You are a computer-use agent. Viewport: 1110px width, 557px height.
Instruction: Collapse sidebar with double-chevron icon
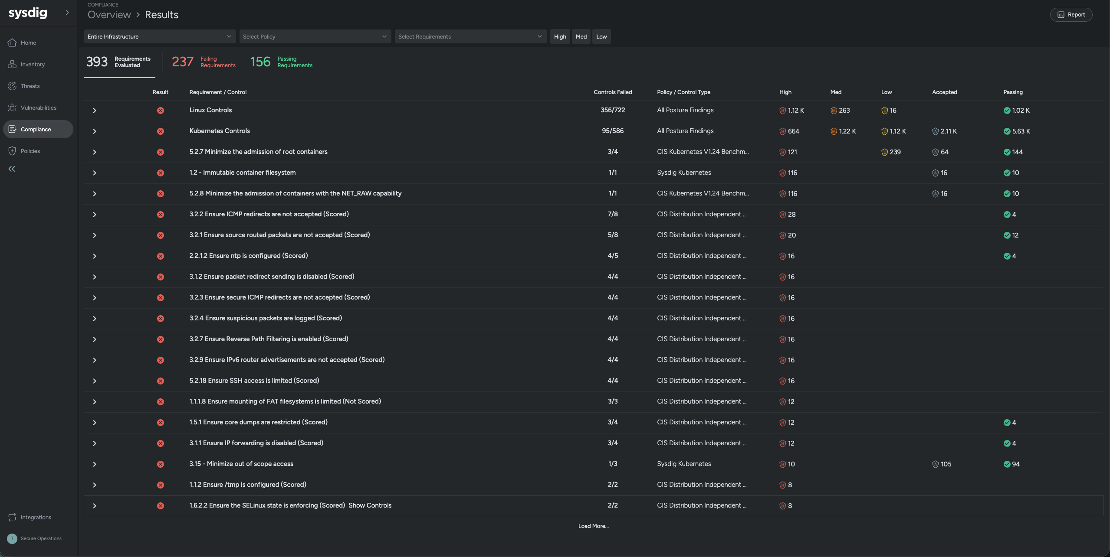(12, 169)
